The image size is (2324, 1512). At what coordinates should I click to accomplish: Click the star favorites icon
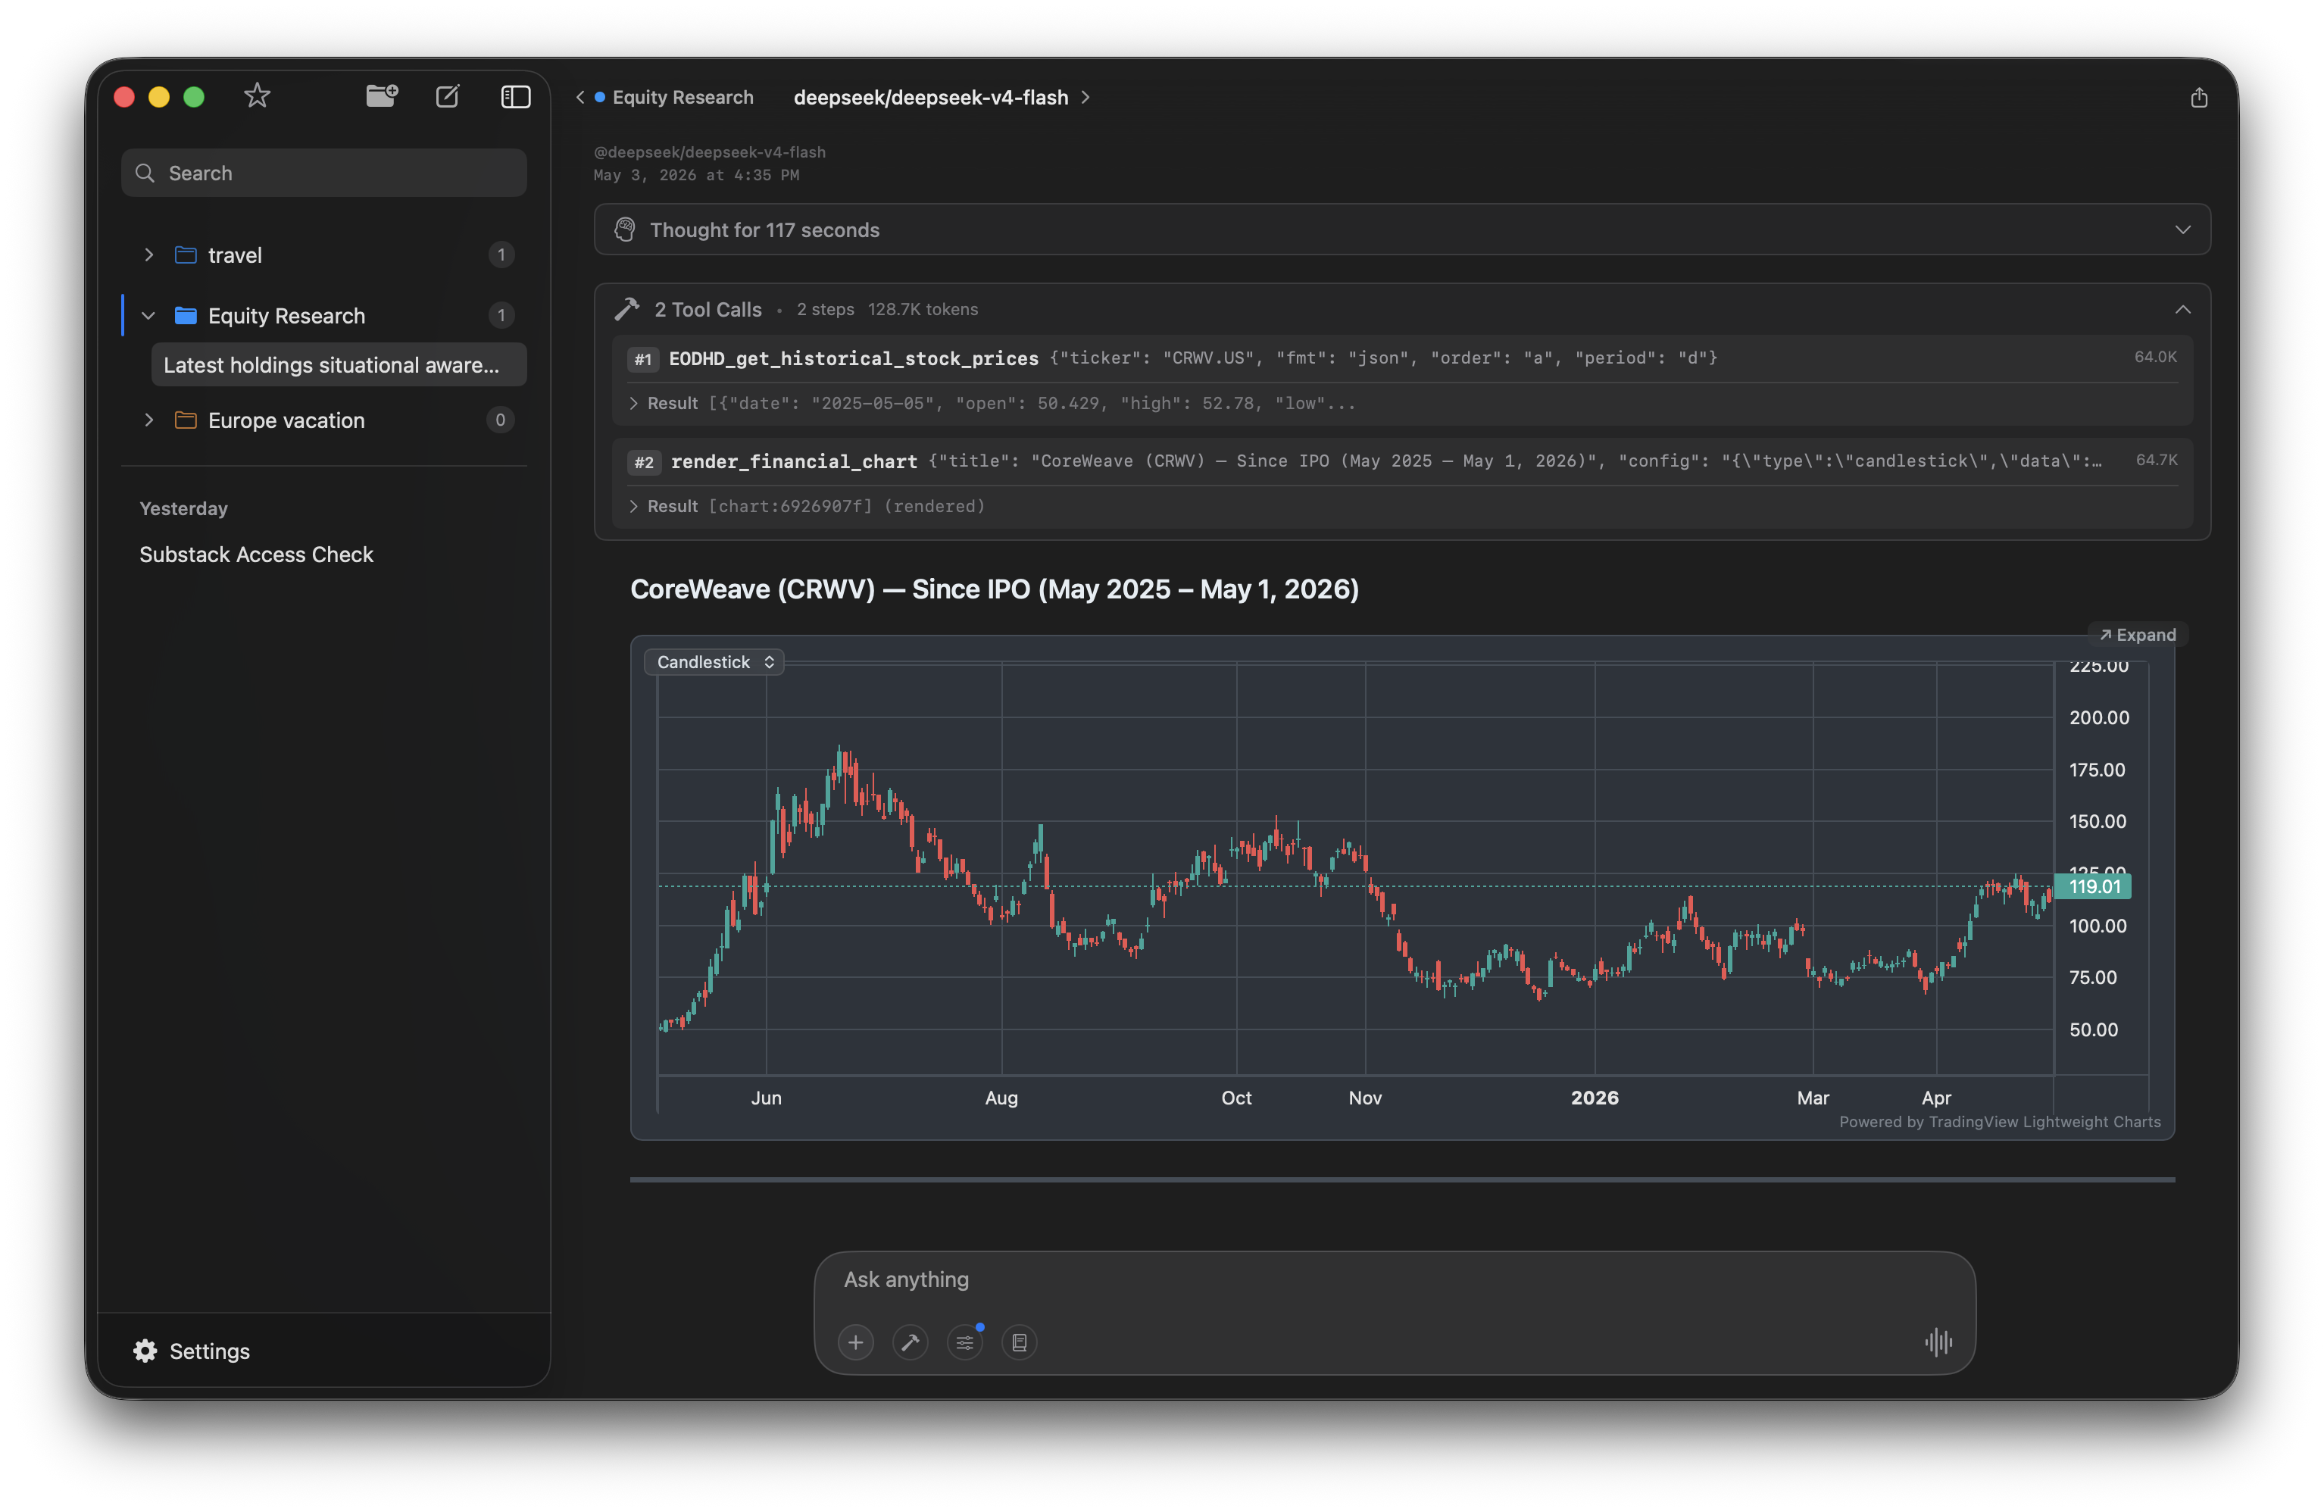pos(257,95)
